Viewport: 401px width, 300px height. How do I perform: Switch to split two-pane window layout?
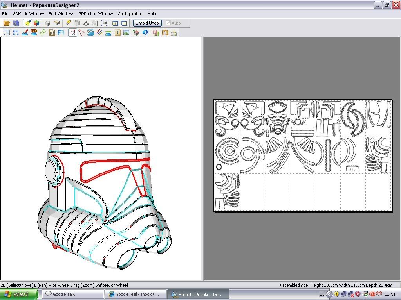pos(115,23)
